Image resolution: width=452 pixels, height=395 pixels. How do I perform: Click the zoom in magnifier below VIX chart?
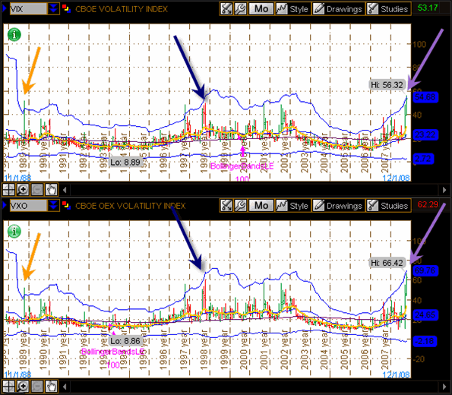[23, 189]
